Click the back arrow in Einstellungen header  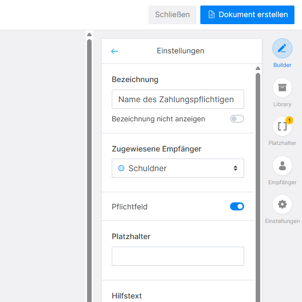pos(114,51)
